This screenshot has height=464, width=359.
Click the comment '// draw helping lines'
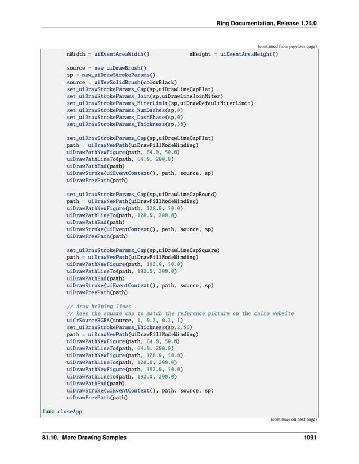point(99,307)
